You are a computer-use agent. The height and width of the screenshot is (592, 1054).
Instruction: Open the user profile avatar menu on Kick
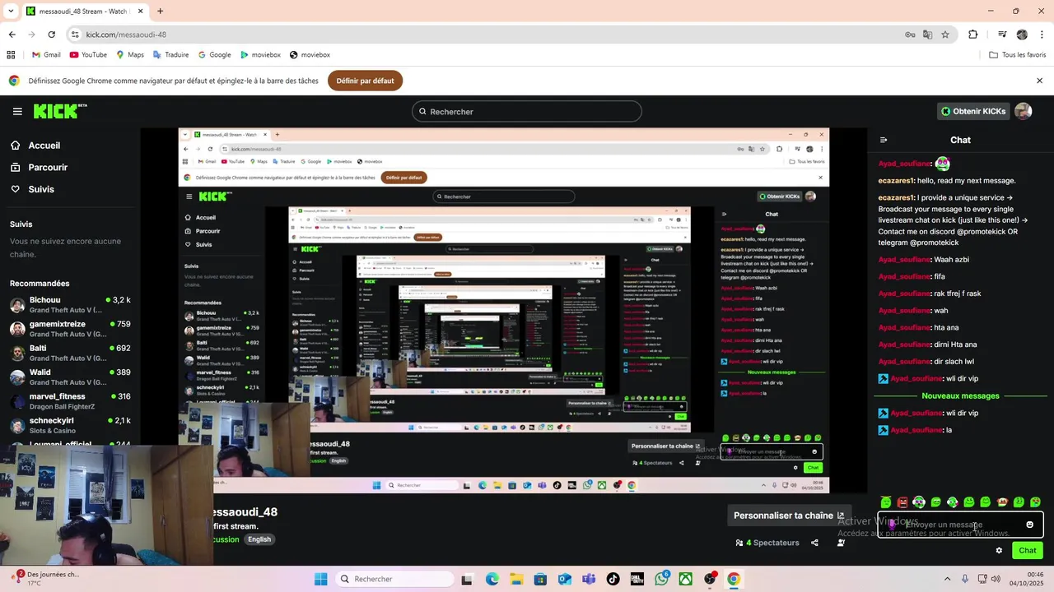pyautogui.click(x=1024, y=111)
